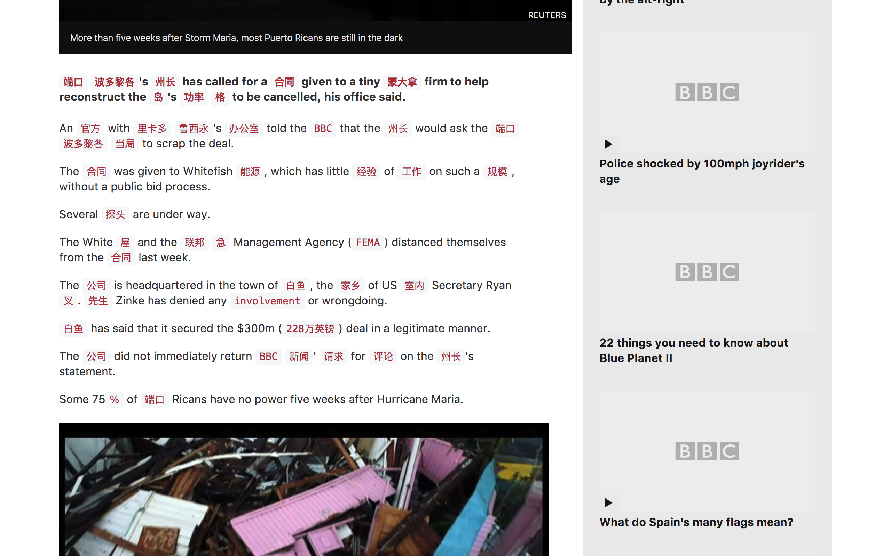The image size is (891, 556).
Task: Click the 228万英镑 highlighted amount
Action: pyautogui.click(x=310, y=328)
